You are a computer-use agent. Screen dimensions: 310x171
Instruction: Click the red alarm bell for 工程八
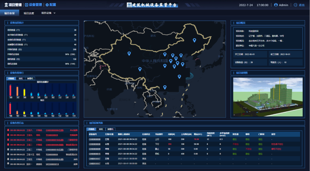point(8,130)
